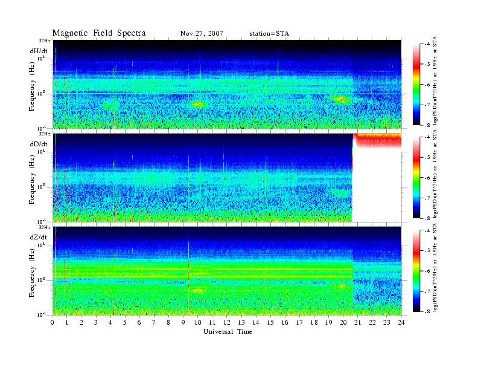The height and width of the screenshot is (370, 478).
Task: Click hour 0 on the time axis
Action: click(53, 322)
